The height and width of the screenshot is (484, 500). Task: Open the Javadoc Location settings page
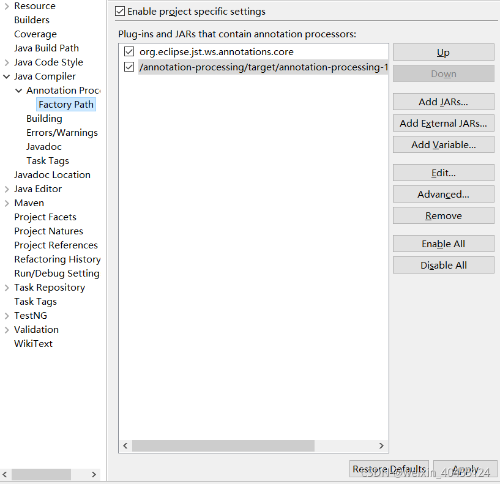point(52,174)
